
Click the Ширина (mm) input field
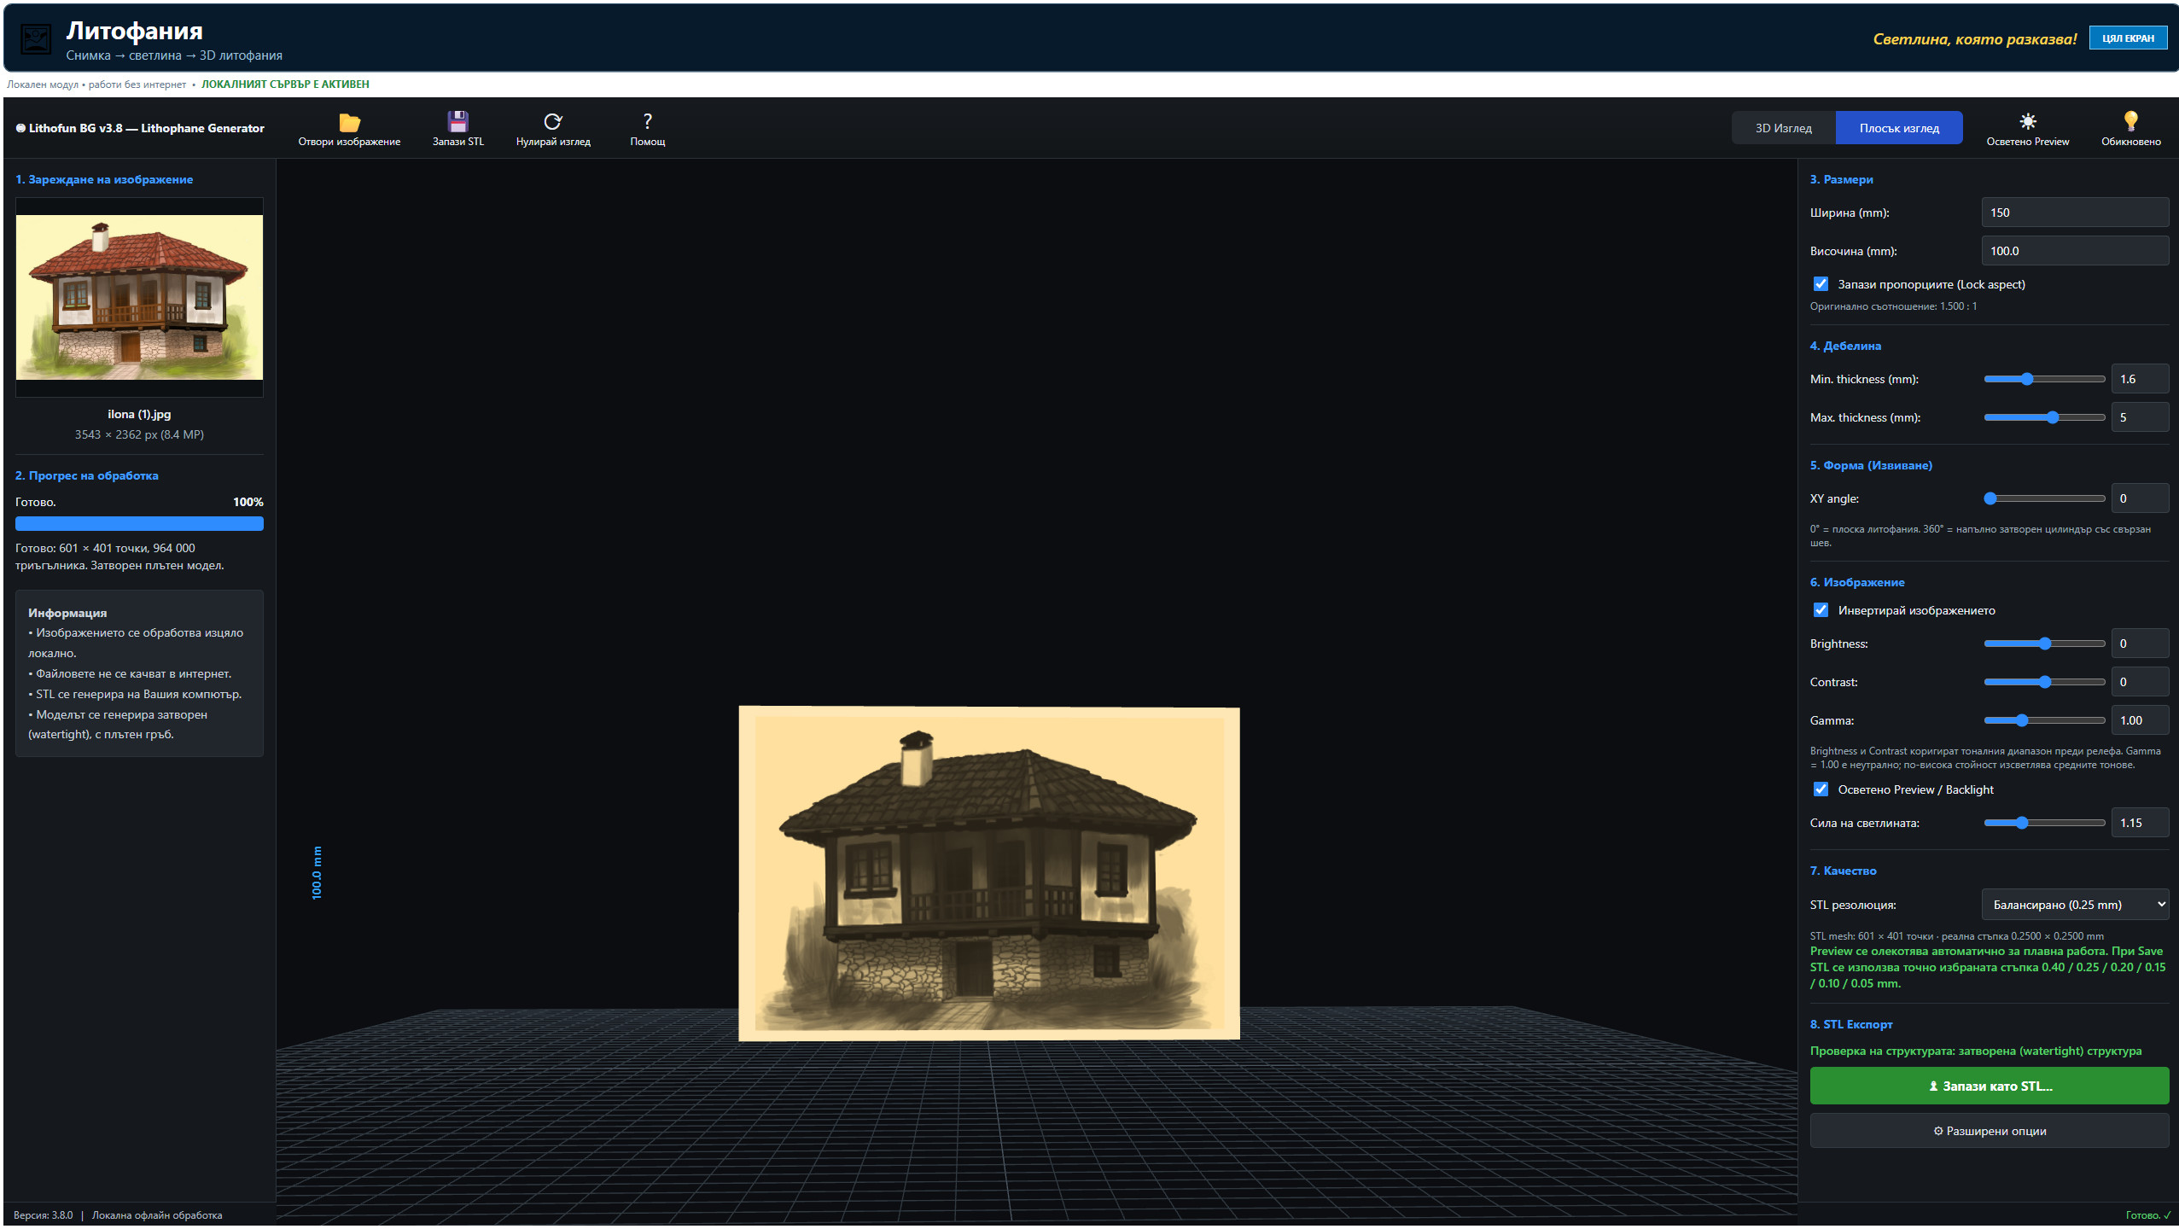[2075, 213]
